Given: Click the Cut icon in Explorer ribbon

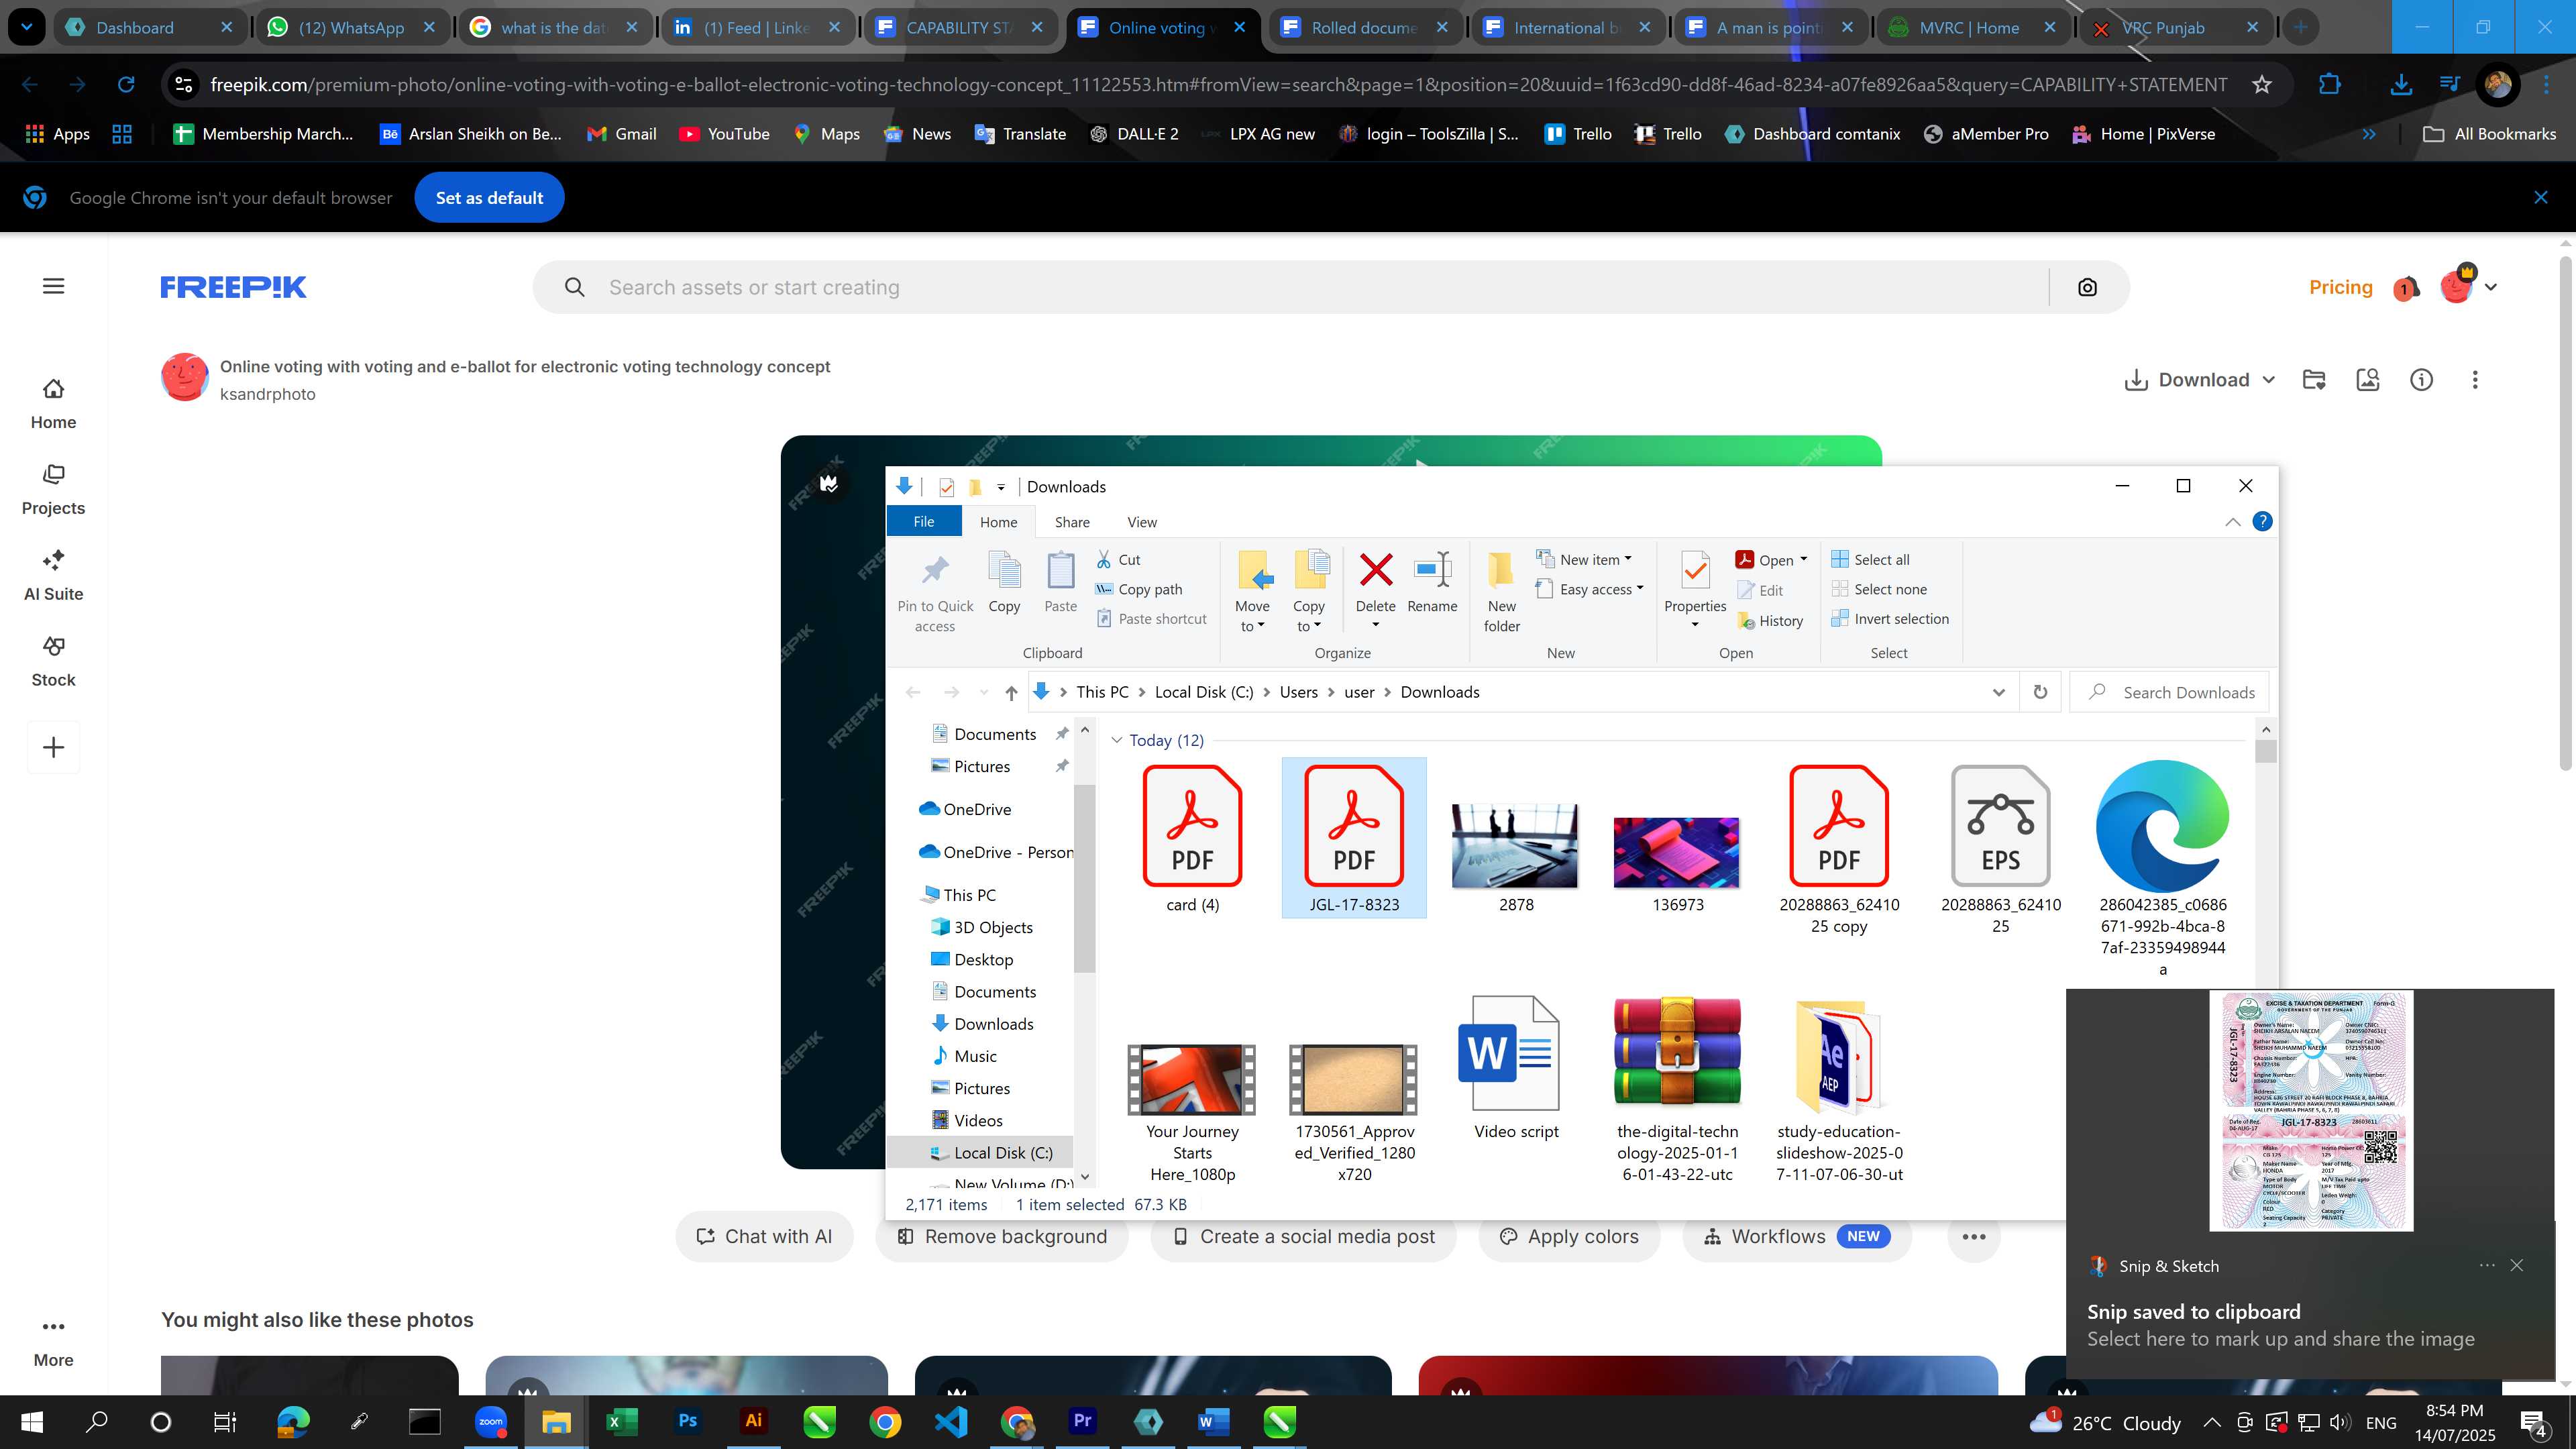Looking at the screenshot, I should coord(1104,559).
